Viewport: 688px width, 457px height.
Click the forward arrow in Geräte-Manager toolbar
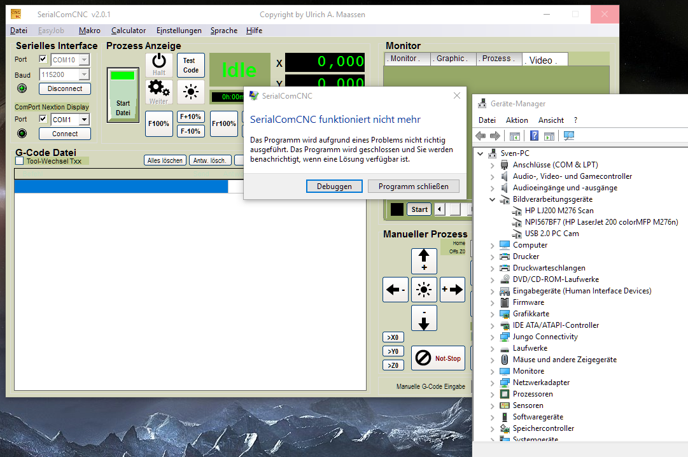point(495,136)
